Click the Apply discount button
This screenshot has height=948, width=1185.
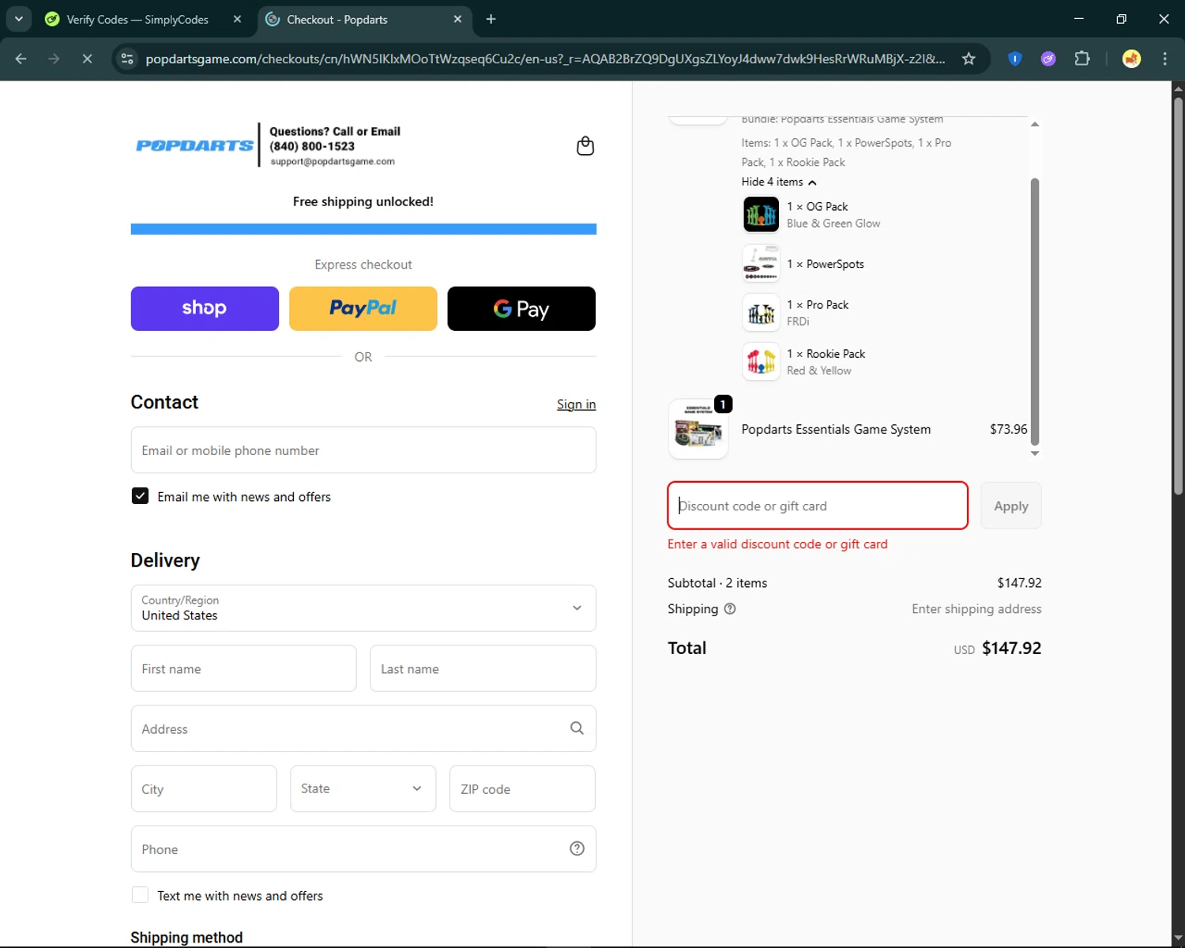(x=1011, y=506)
